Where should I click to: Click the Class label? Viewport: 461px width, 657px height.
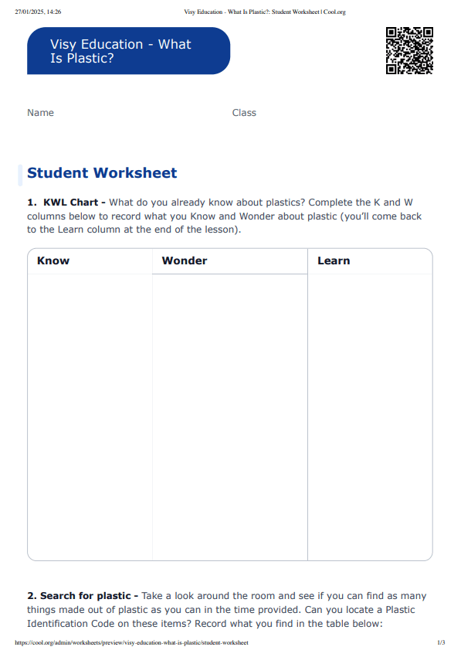click(244, 113)
